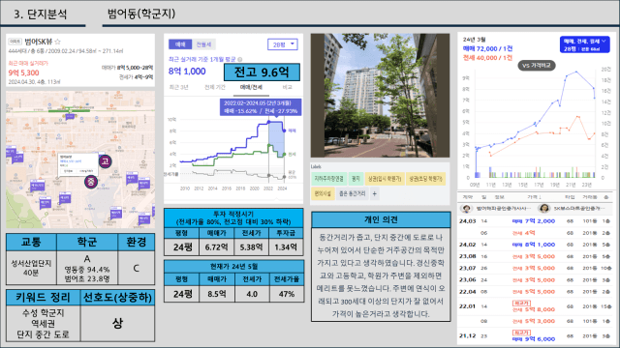The width and height of the screenshot is (620, 348).
Task: Select the 중 school marker on map
Action: coord(91,182)
